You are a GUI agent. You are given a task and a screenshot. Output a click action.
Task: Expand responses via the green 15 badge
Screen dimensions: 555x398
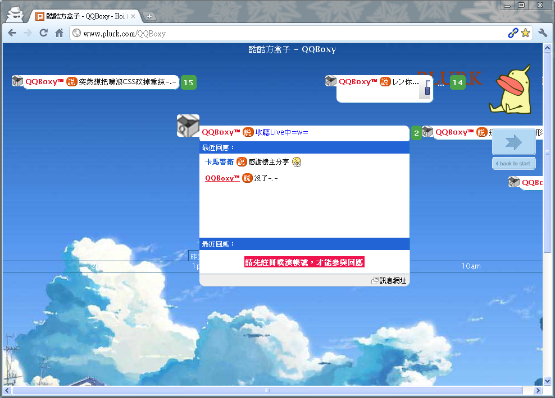point(188,82)
